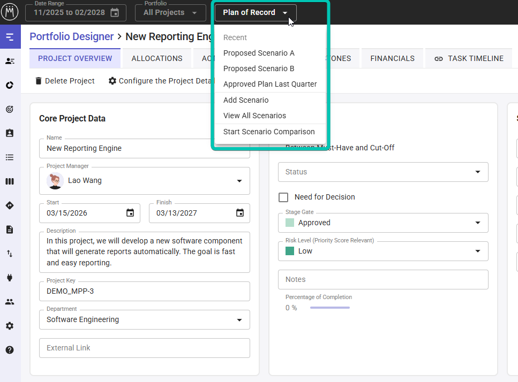This screenshot has height=382, width=518.
Task: Click the Portfolio Designer breadcrumb link
Action: [x=72, y=36]
